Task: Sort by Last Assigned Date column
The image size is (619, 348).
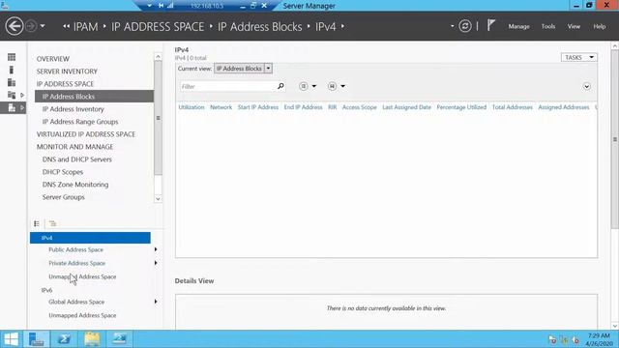Action: pos(406,107)
